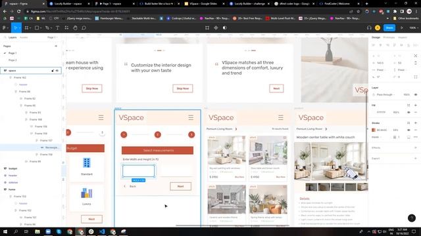Click the Select measurements button on canvas
Screen dimensions: 421x236
click(157, 150)
